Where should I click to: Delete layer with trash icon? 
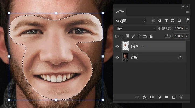[x=181, y=97]
